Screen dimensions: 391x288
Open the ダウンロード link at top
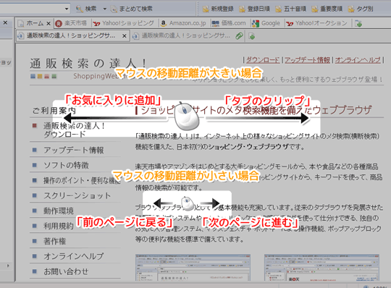tap(263, 60)
